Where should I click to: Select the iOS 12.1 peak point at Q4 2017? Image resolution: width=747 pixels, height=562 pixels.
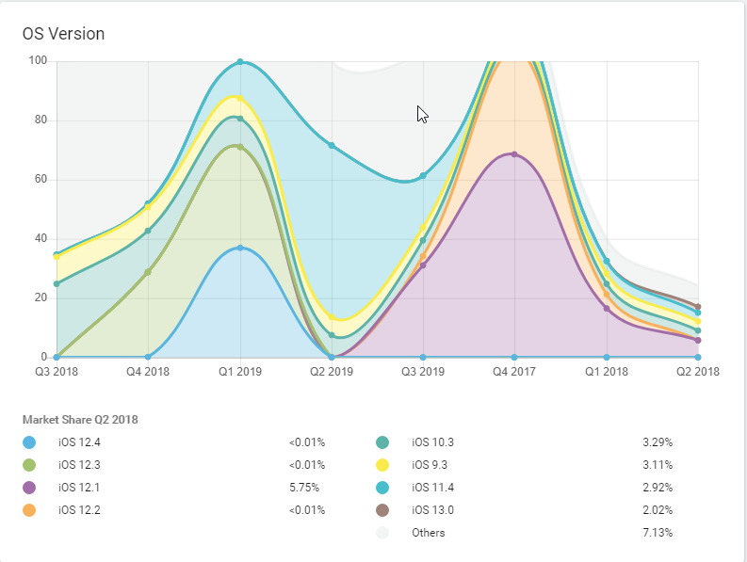pos(513,154)
